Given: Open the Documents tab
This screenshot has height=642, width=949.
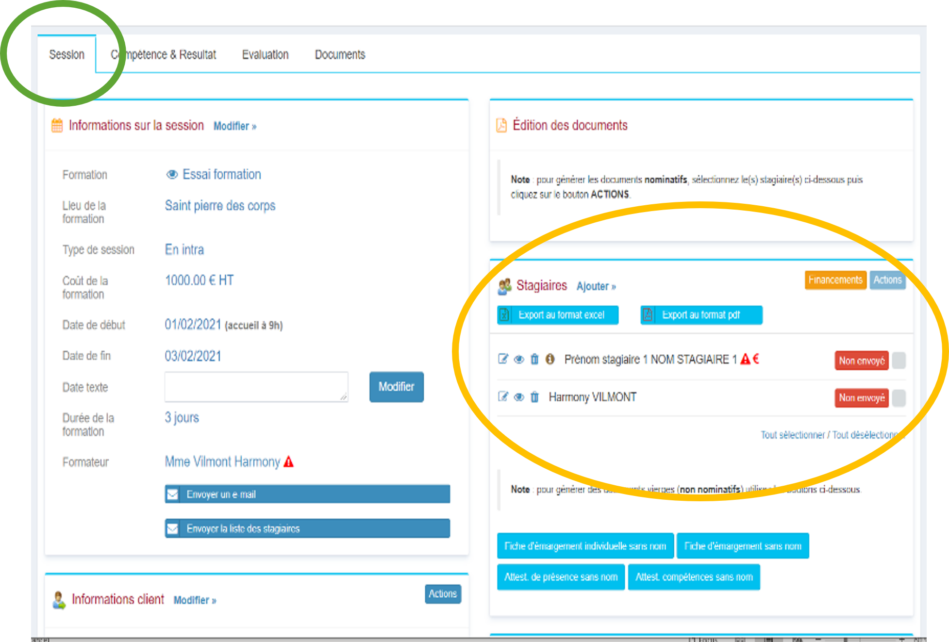Looking at the screenshot, I should pyautogui.click(x=340, y=54).
